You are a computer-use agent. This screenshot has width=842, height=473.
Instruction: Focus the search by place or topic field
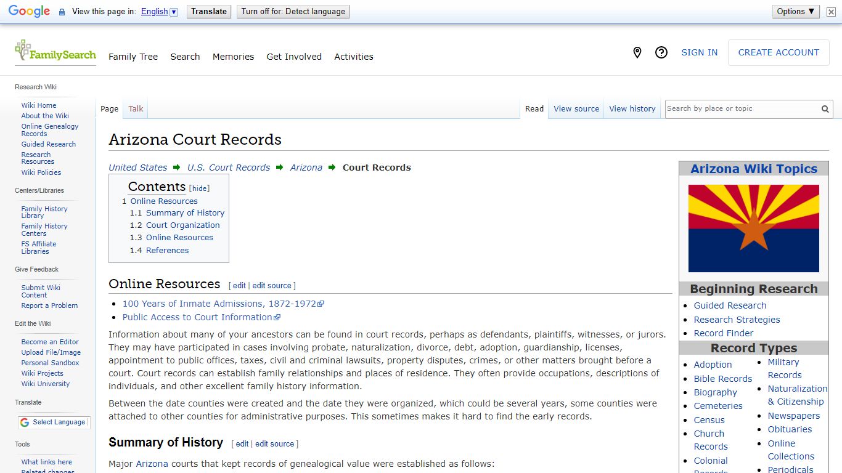pyautogui.click(x=742, y=109)
